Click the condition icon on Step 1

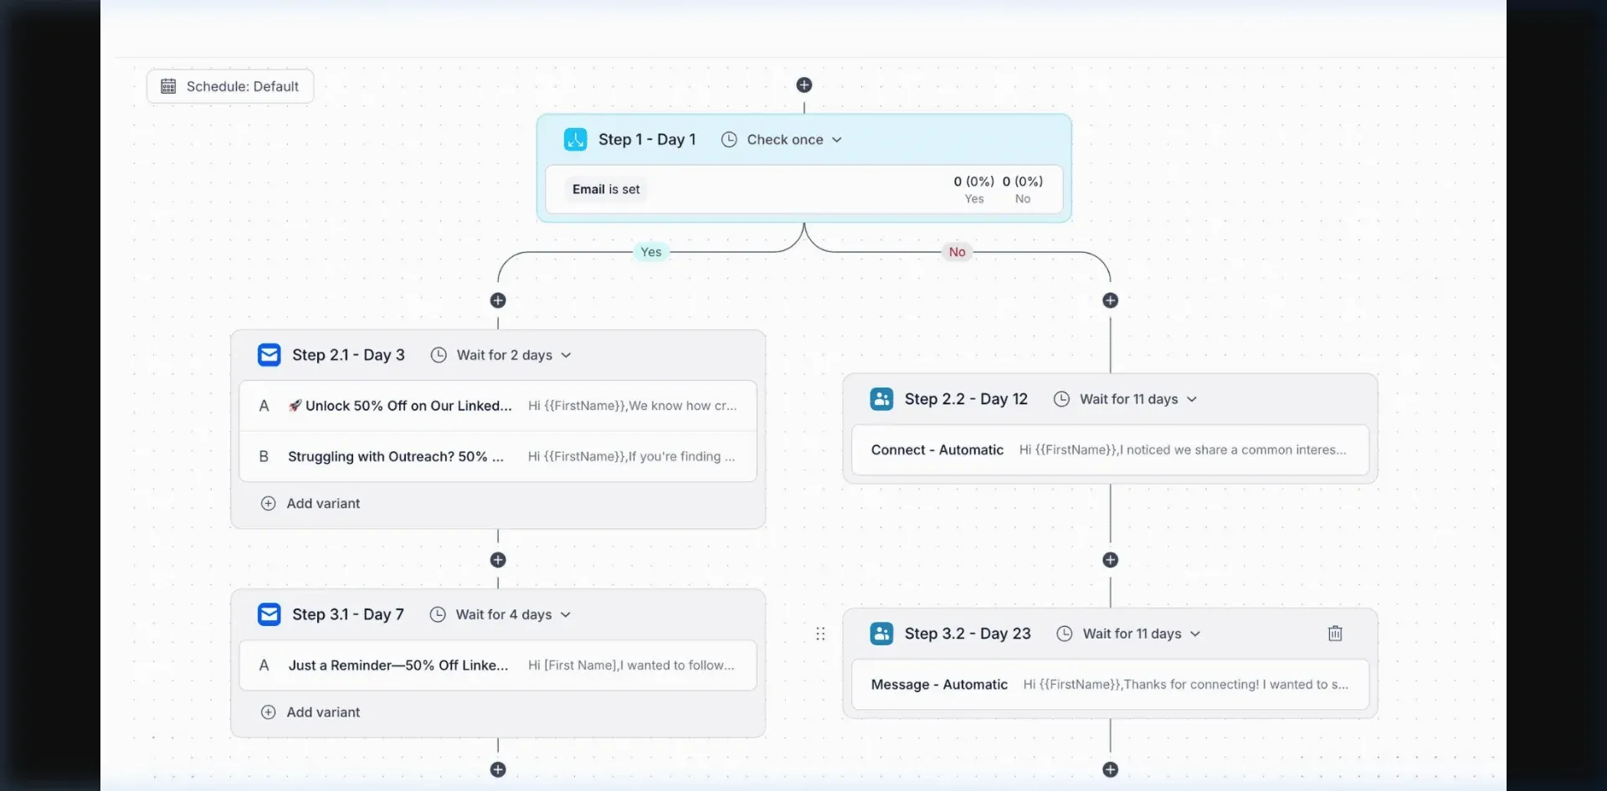[x=576, y=139]
